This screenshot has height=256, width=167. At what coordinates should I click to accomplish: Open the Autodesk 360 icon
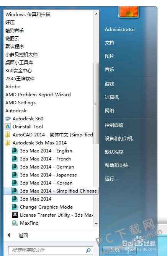(8, 119)
